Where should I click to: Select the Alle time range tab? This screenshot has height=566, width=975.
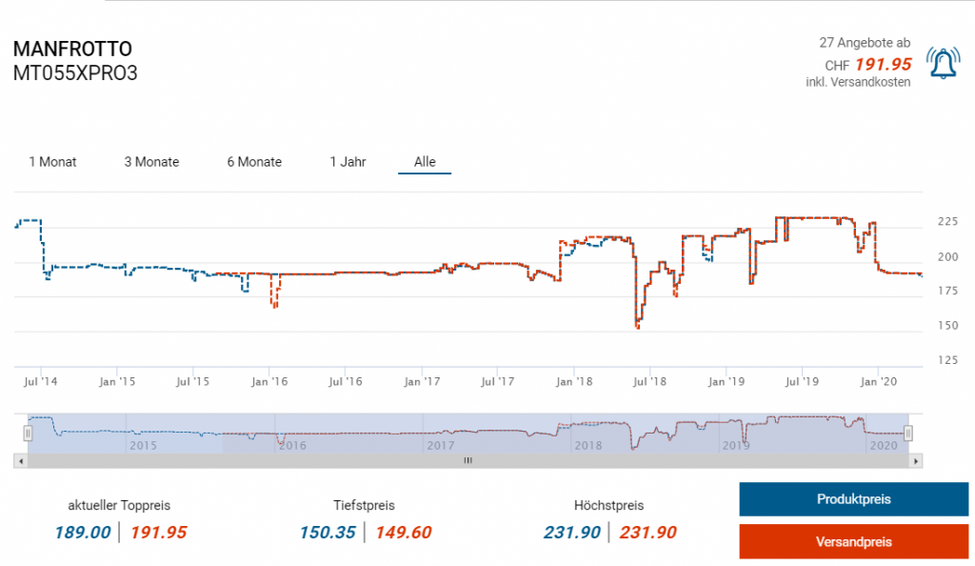[425, 162]
